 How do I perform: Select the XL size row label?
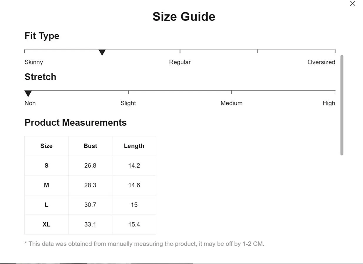[46, 224]
